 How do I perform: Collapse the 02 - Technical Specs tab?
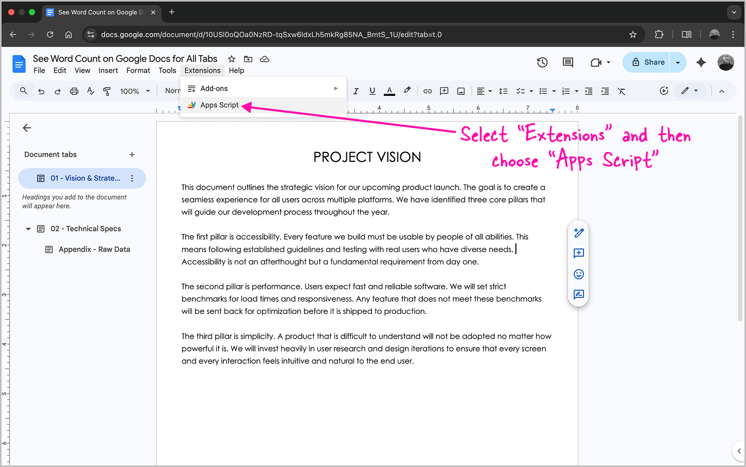click(x=28, y=228)
